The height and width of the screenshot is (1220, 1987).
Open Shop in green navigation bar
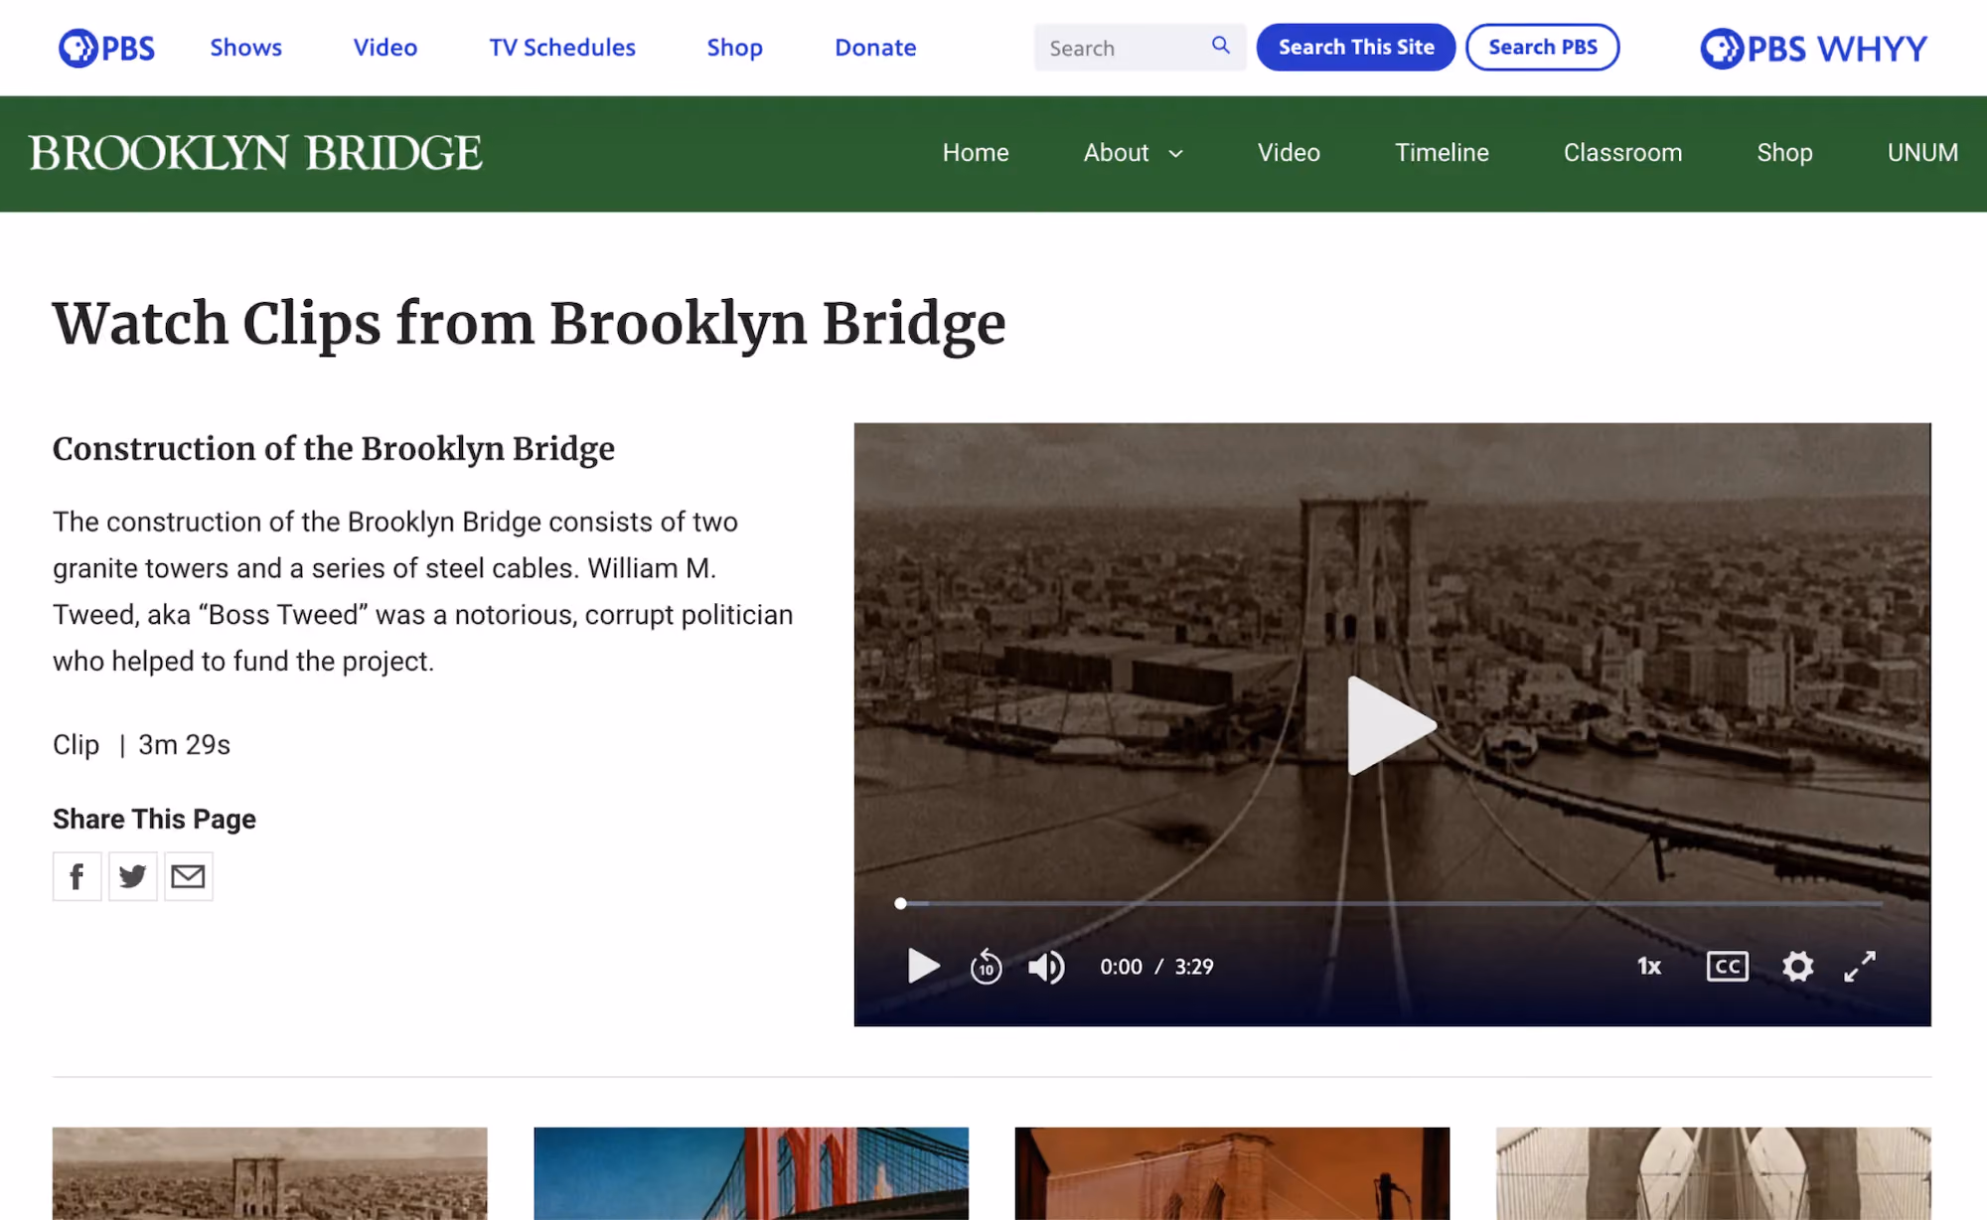[1784, 153]
